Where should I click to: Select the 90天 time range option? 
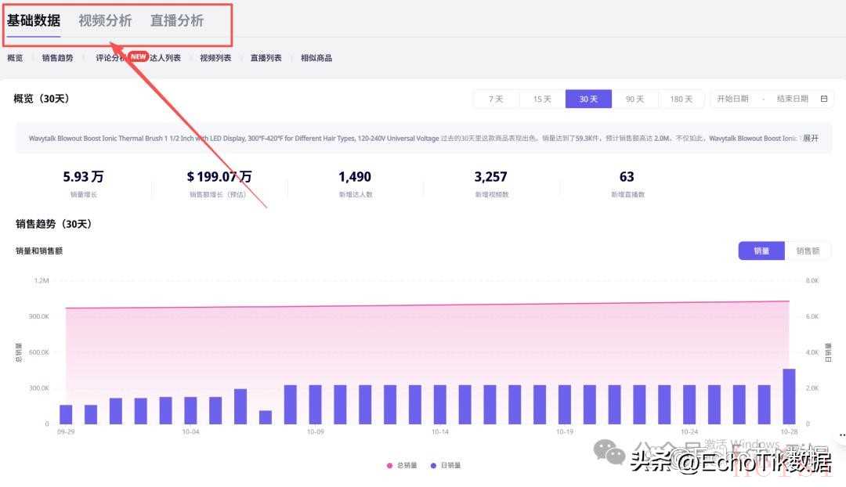(x=634, y=99)
